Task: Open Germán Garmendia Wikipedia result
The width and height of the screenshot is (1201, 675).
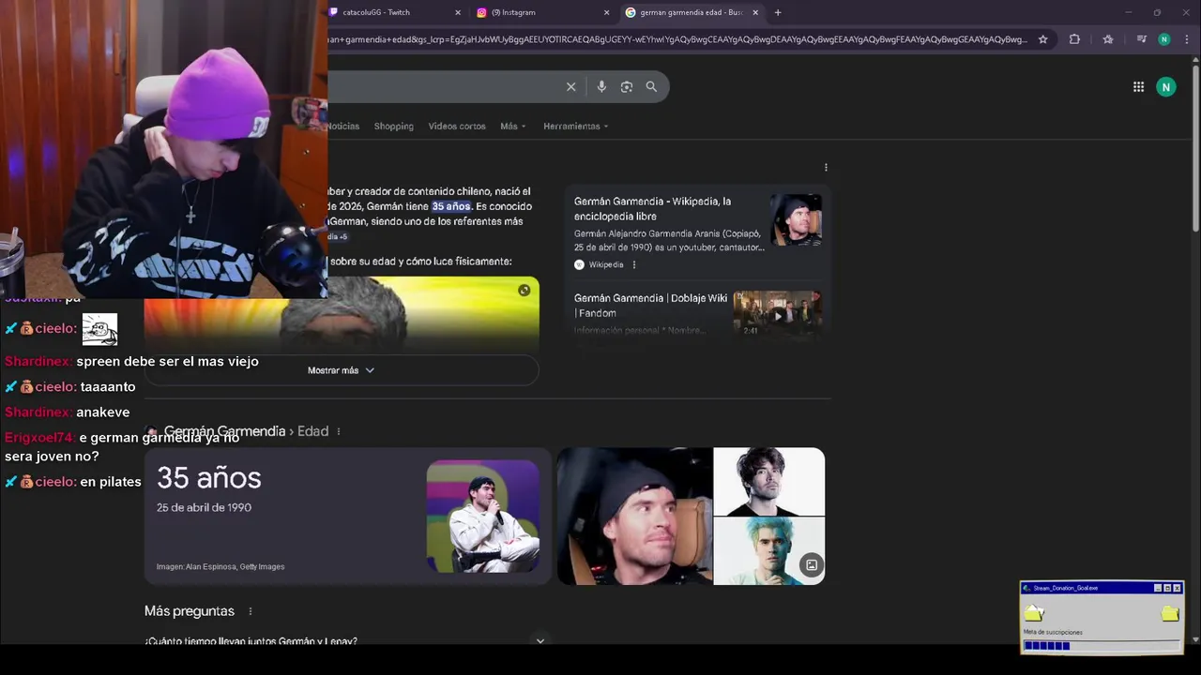Action: coord(652,208)
